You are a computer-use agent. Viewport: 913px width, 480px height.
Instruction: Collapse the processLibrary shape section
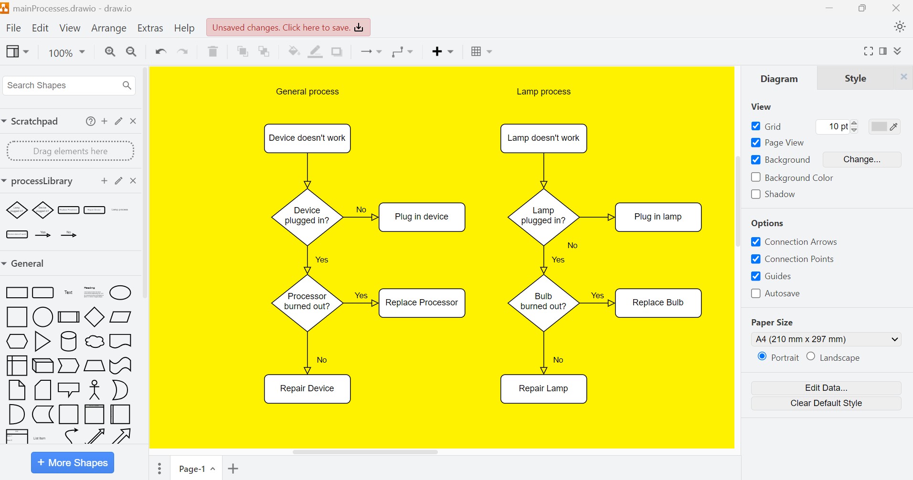(4, 181)
